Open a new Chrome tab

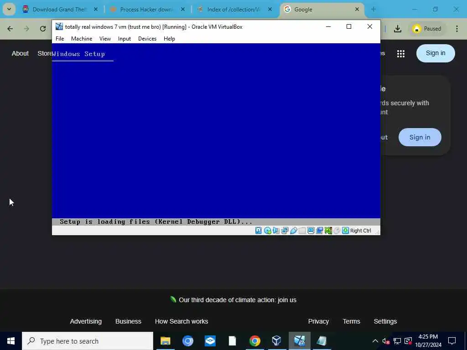pos(374,10)
